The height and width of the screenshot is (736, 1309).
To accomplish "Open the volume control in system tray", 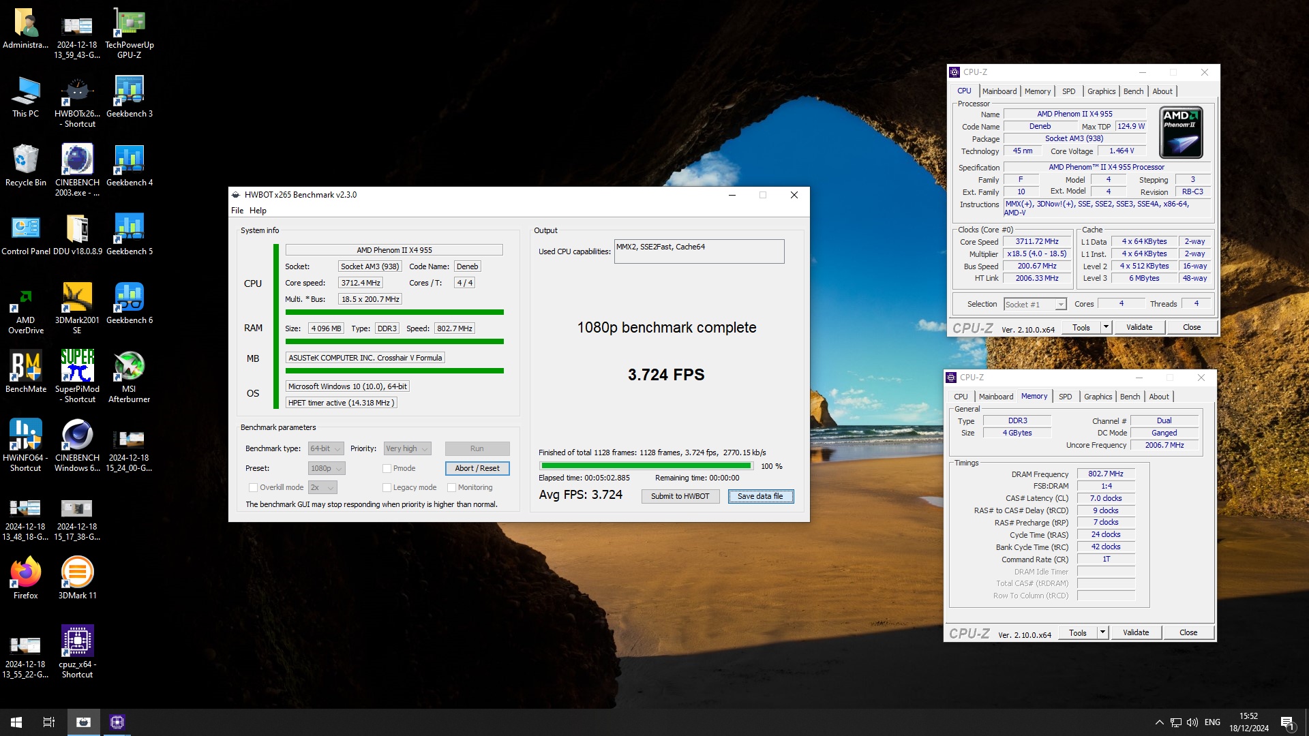I will point(1192,722).
